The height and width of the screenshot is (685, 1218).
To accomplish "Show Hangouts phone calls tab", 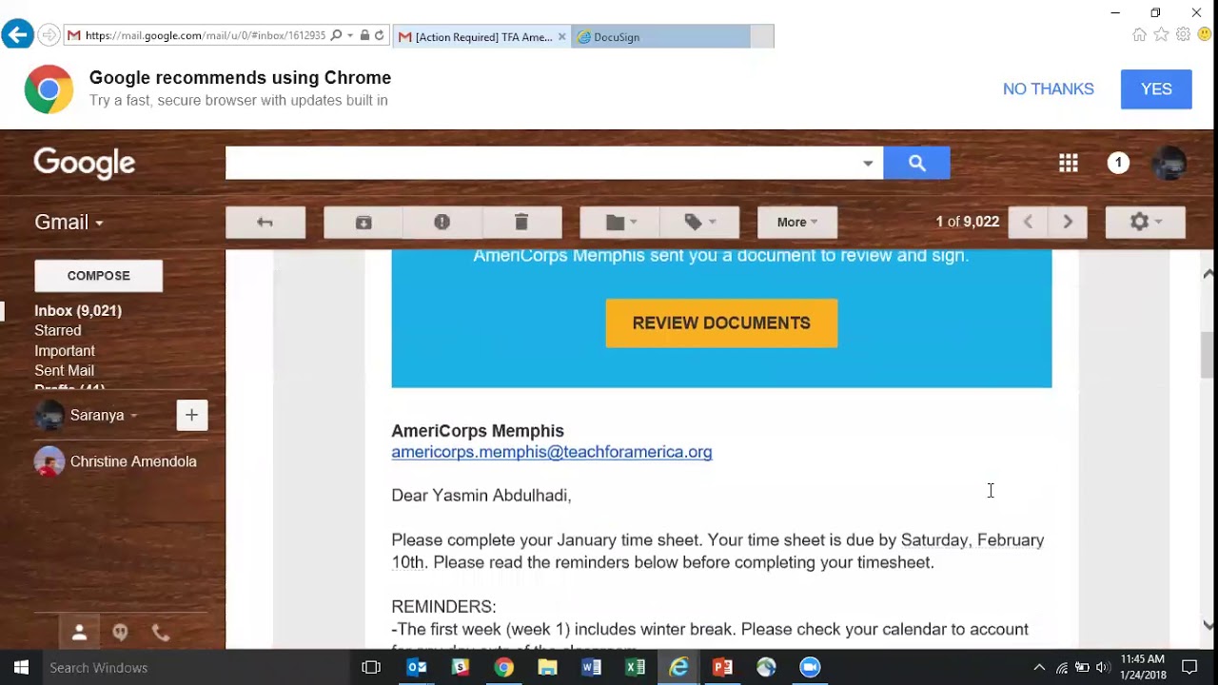I will click(161, 633).
